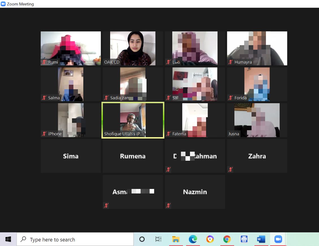Select the Jusna video tile
Image resolution: width=319 pixels, height=246 pixels.
(257, 120)
